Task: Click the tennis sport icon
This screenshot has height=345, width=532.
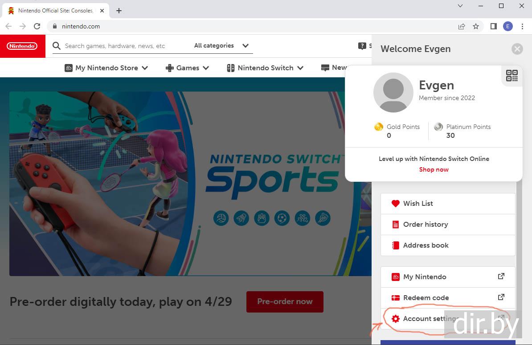Action: coord(323,218)
